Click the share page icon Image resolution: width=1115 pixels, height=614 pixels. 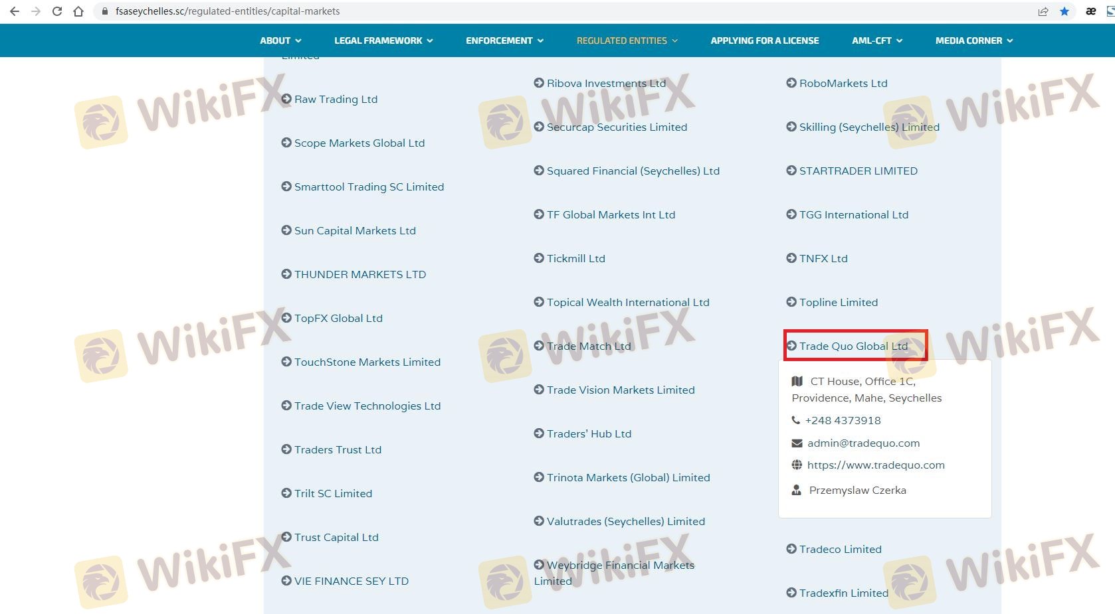pyautogui.click(x=1043, y=11)
